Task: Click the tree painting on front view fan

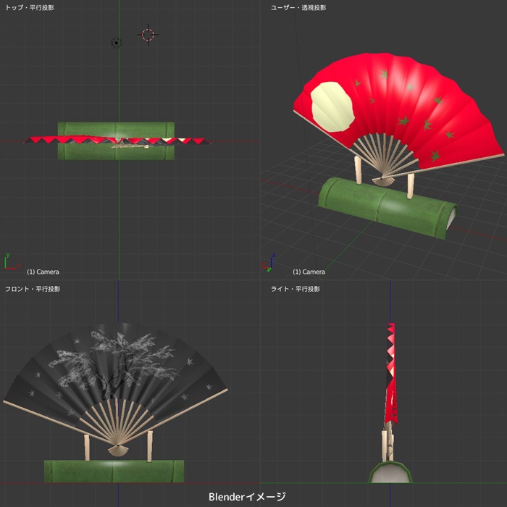Action: 113,364
